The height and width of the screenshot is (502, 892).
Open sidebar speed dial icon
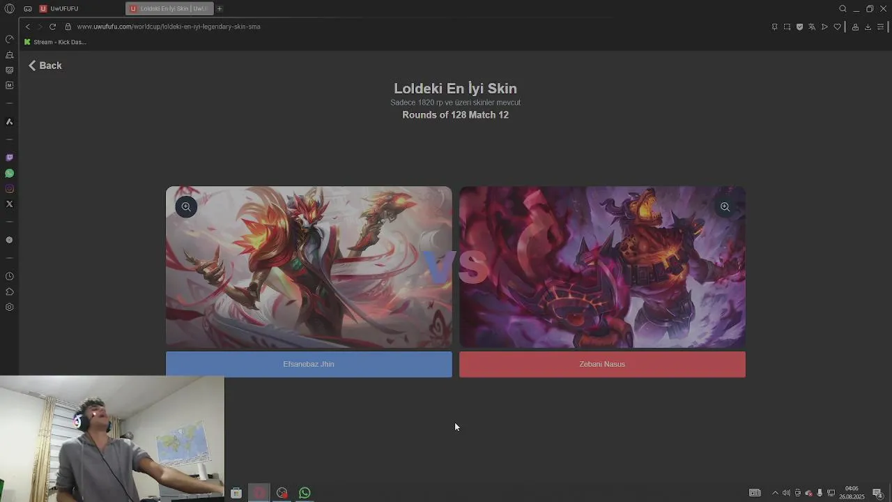(9, 39)
